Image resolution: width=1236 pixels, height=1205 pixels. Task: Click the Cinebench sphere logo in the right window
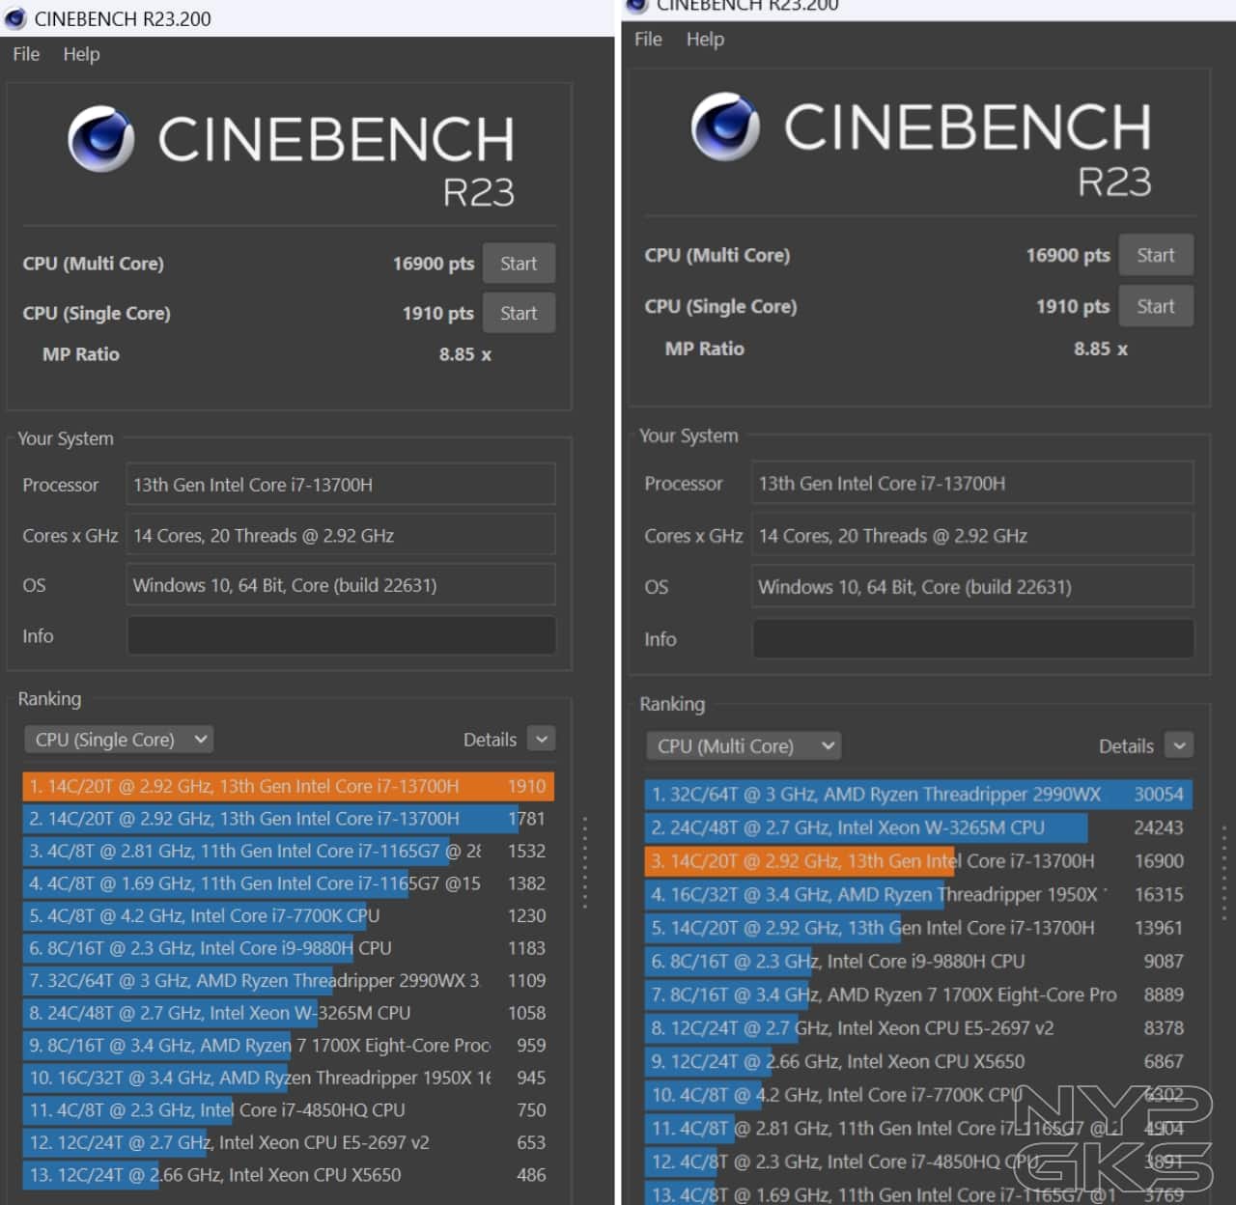(x=726, y=126)
